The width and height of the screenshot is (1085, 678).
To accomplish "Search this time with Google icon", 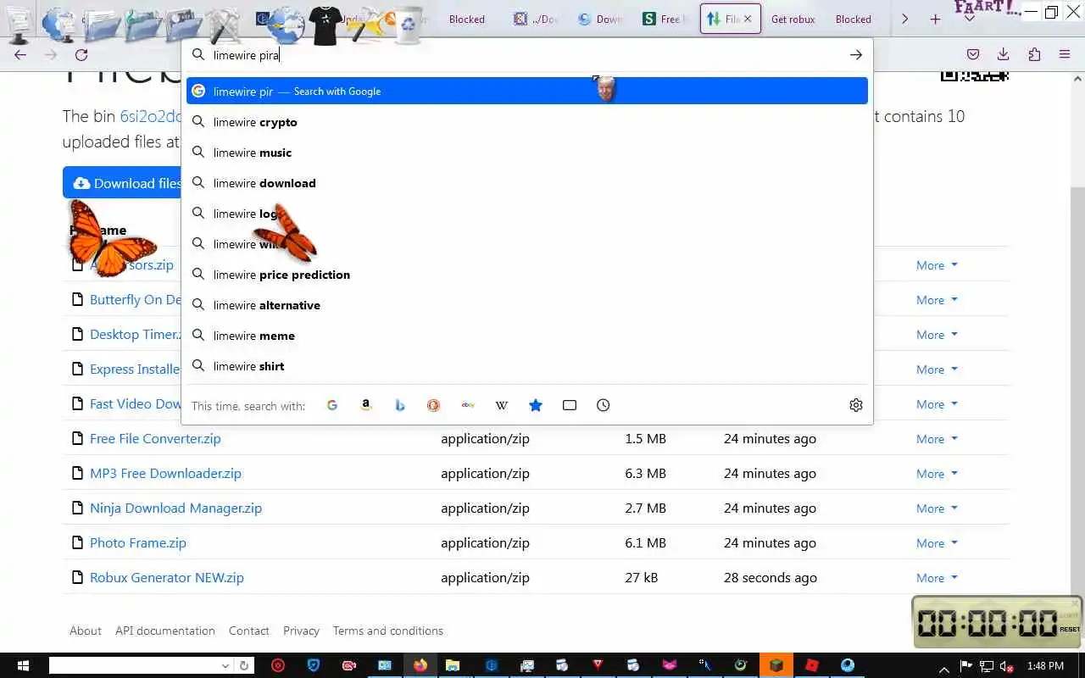I will 332,405.
